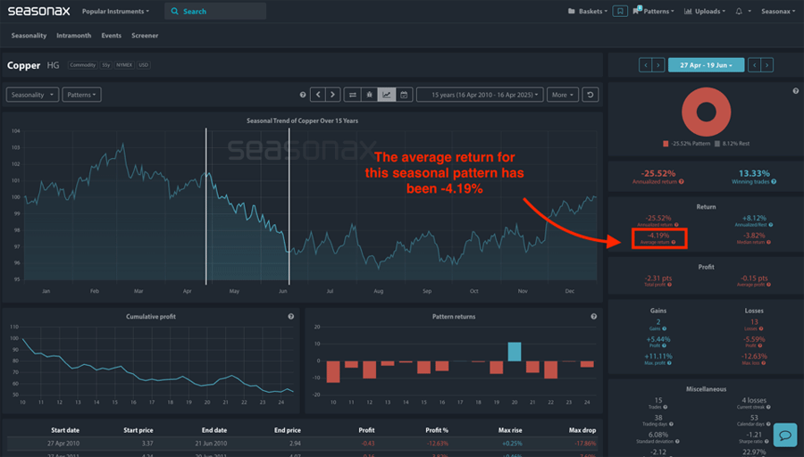Open the chat support bubble
Image resolution: width=804 pixels, height=457 pixels.
coord(784,435)
